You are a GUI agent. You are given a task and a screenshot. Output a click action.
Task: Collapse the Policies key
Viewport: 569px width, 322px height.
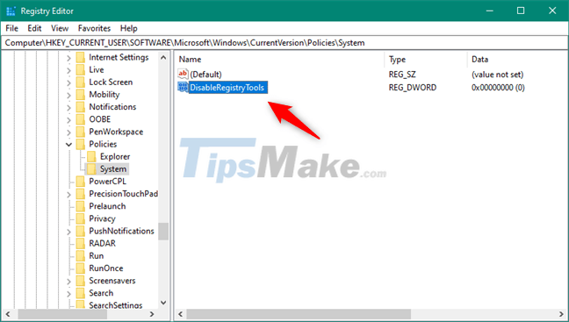69,144
